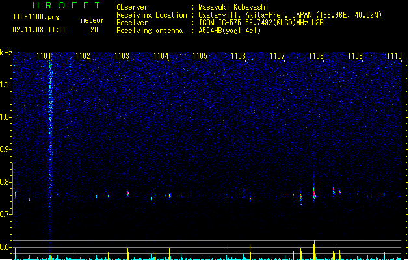Click the Observer field label
Viewport: 409px width, 260px height.
132,7
